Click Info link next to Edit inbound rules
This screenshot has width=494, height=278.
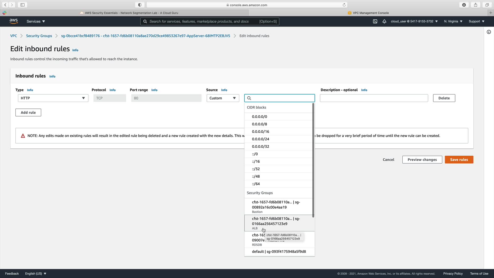[x=75, y=50]
